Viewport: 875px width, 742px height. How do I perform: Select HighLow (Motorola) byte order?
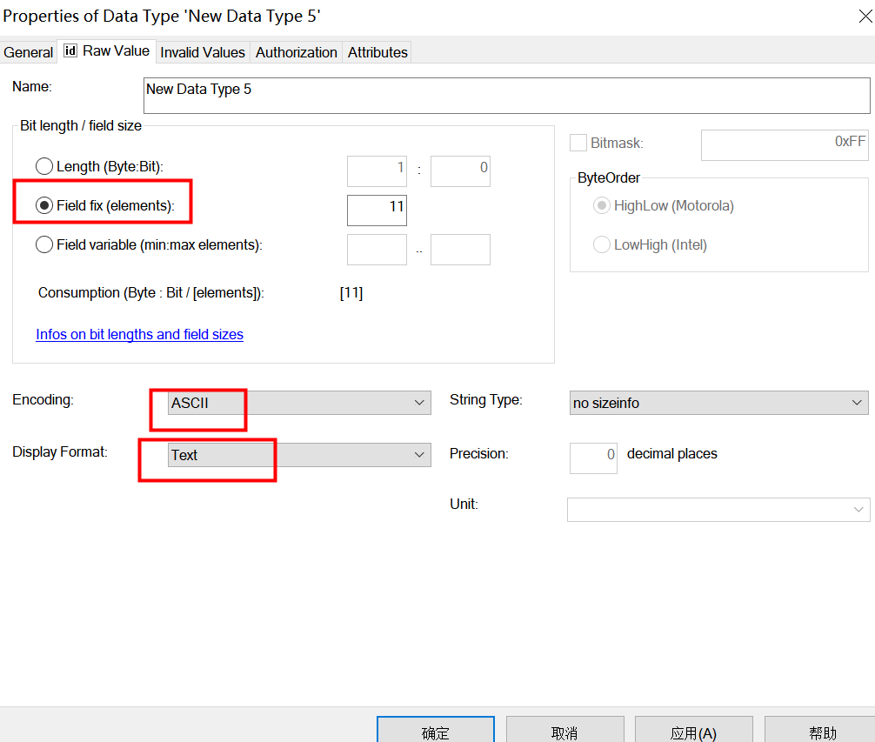point(602,205)
